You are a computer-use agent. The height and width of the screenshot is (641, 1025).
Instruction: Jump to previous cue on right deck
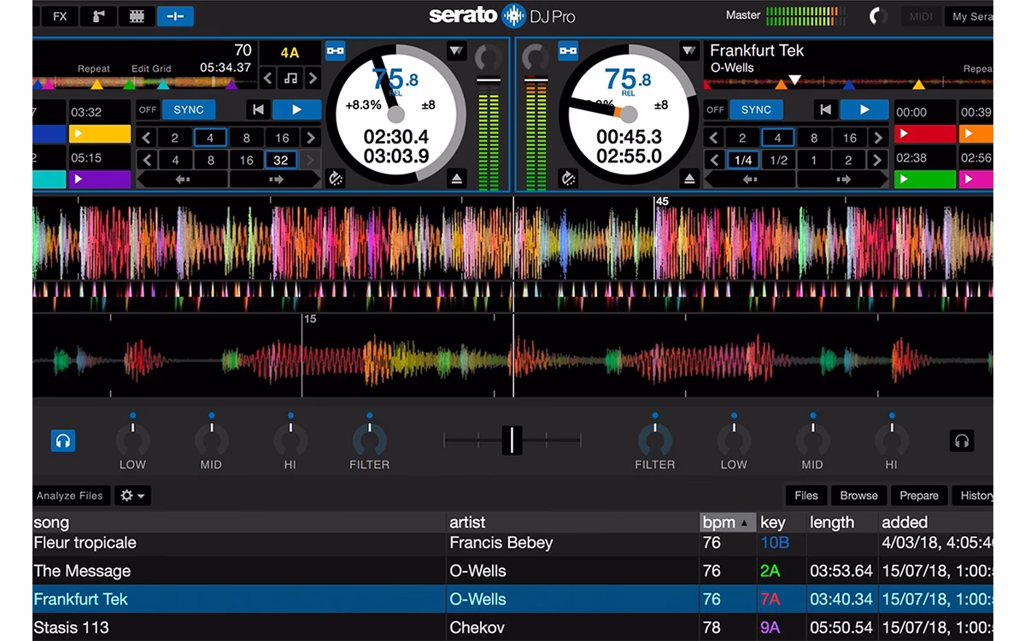pos(825,109)
